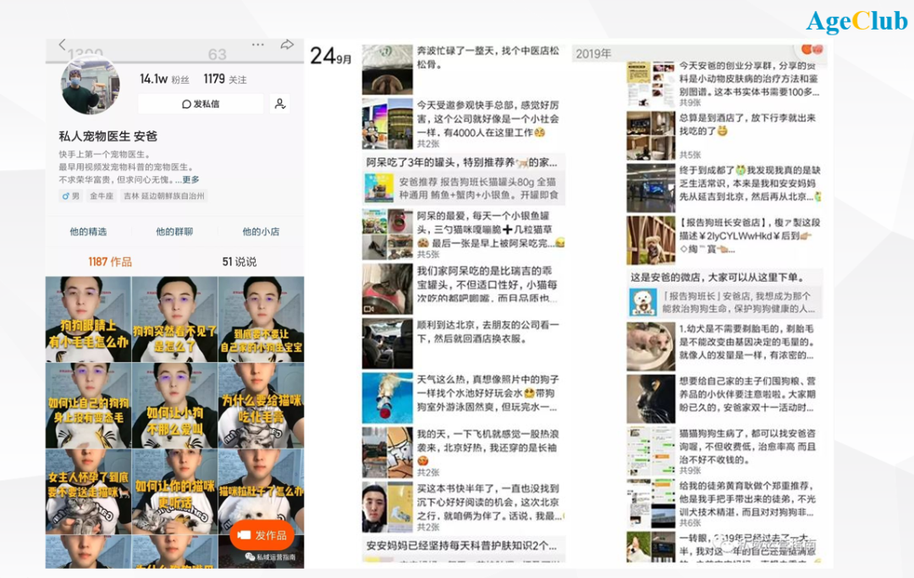Tap the follow user icon button

[280, 104]
